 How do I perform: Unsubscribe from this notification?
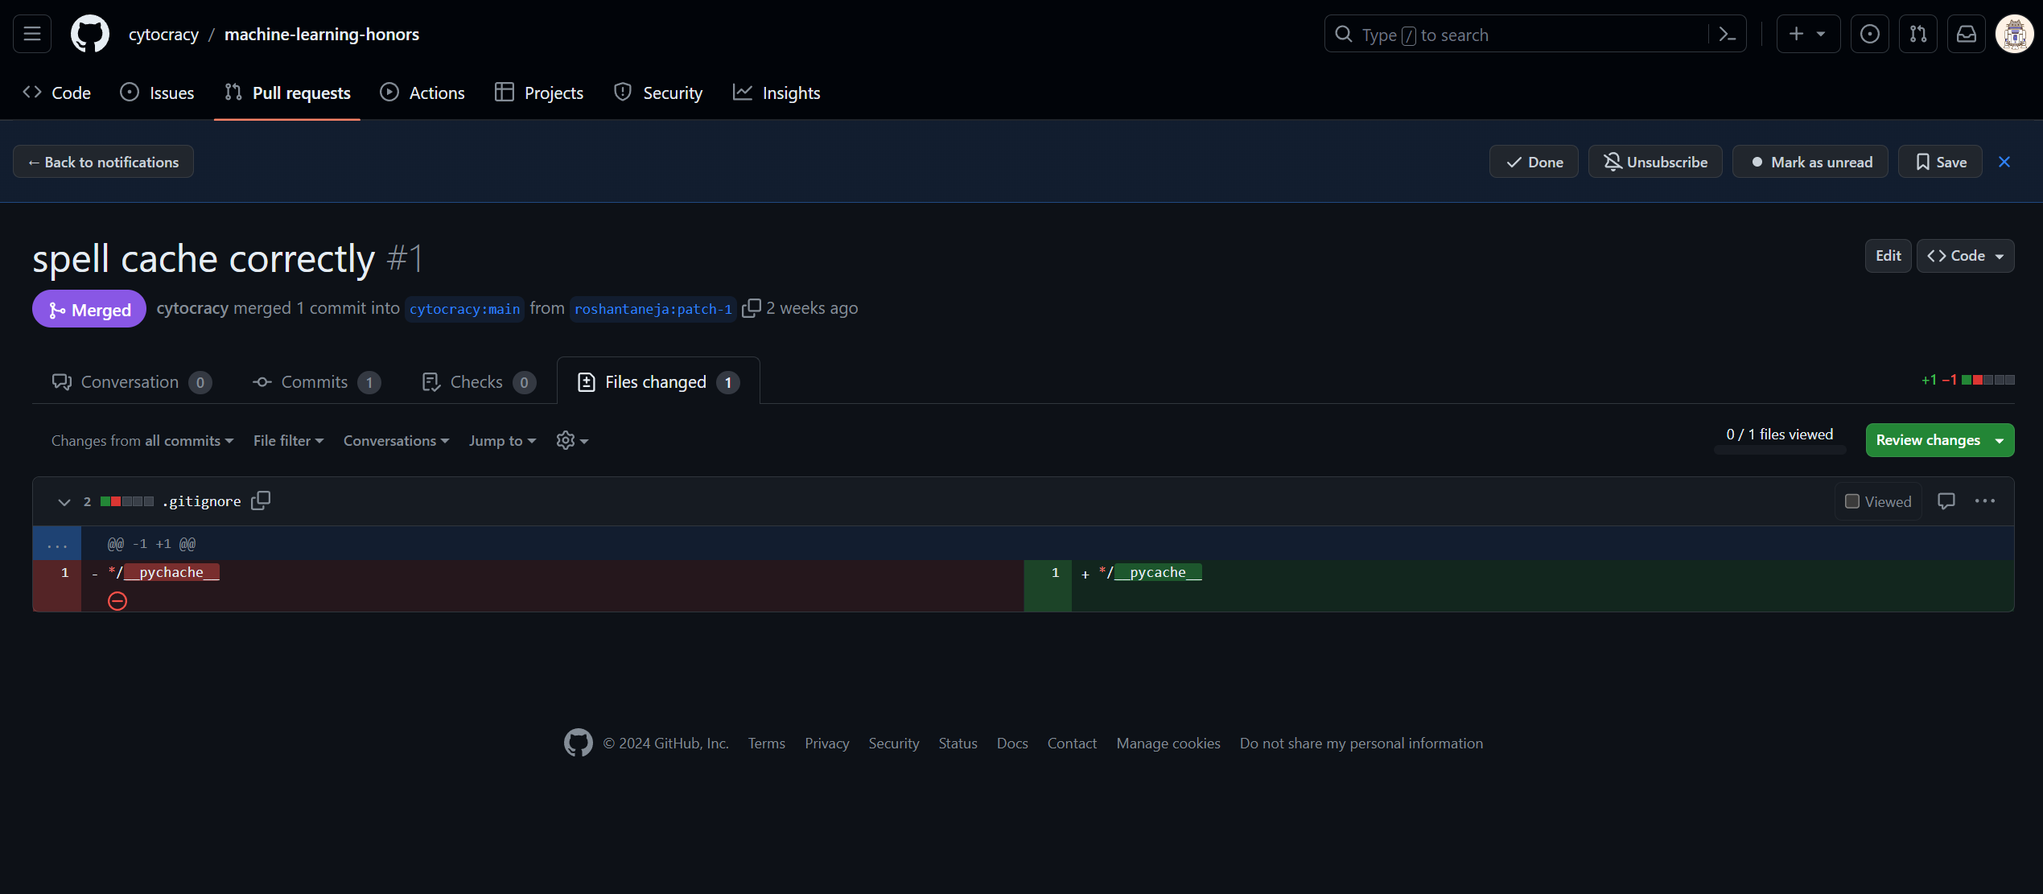(1655, 162)
